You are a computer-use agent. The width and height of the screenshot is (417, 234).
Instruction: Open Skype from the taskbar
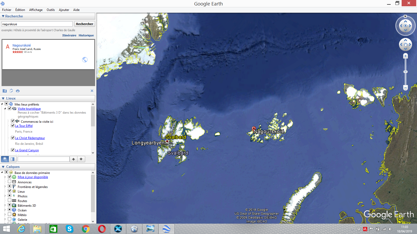(69, 229)
